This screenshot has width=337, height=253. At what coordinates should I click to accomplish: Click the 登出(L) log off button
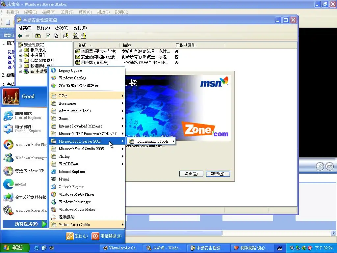[x=77, y=236]
